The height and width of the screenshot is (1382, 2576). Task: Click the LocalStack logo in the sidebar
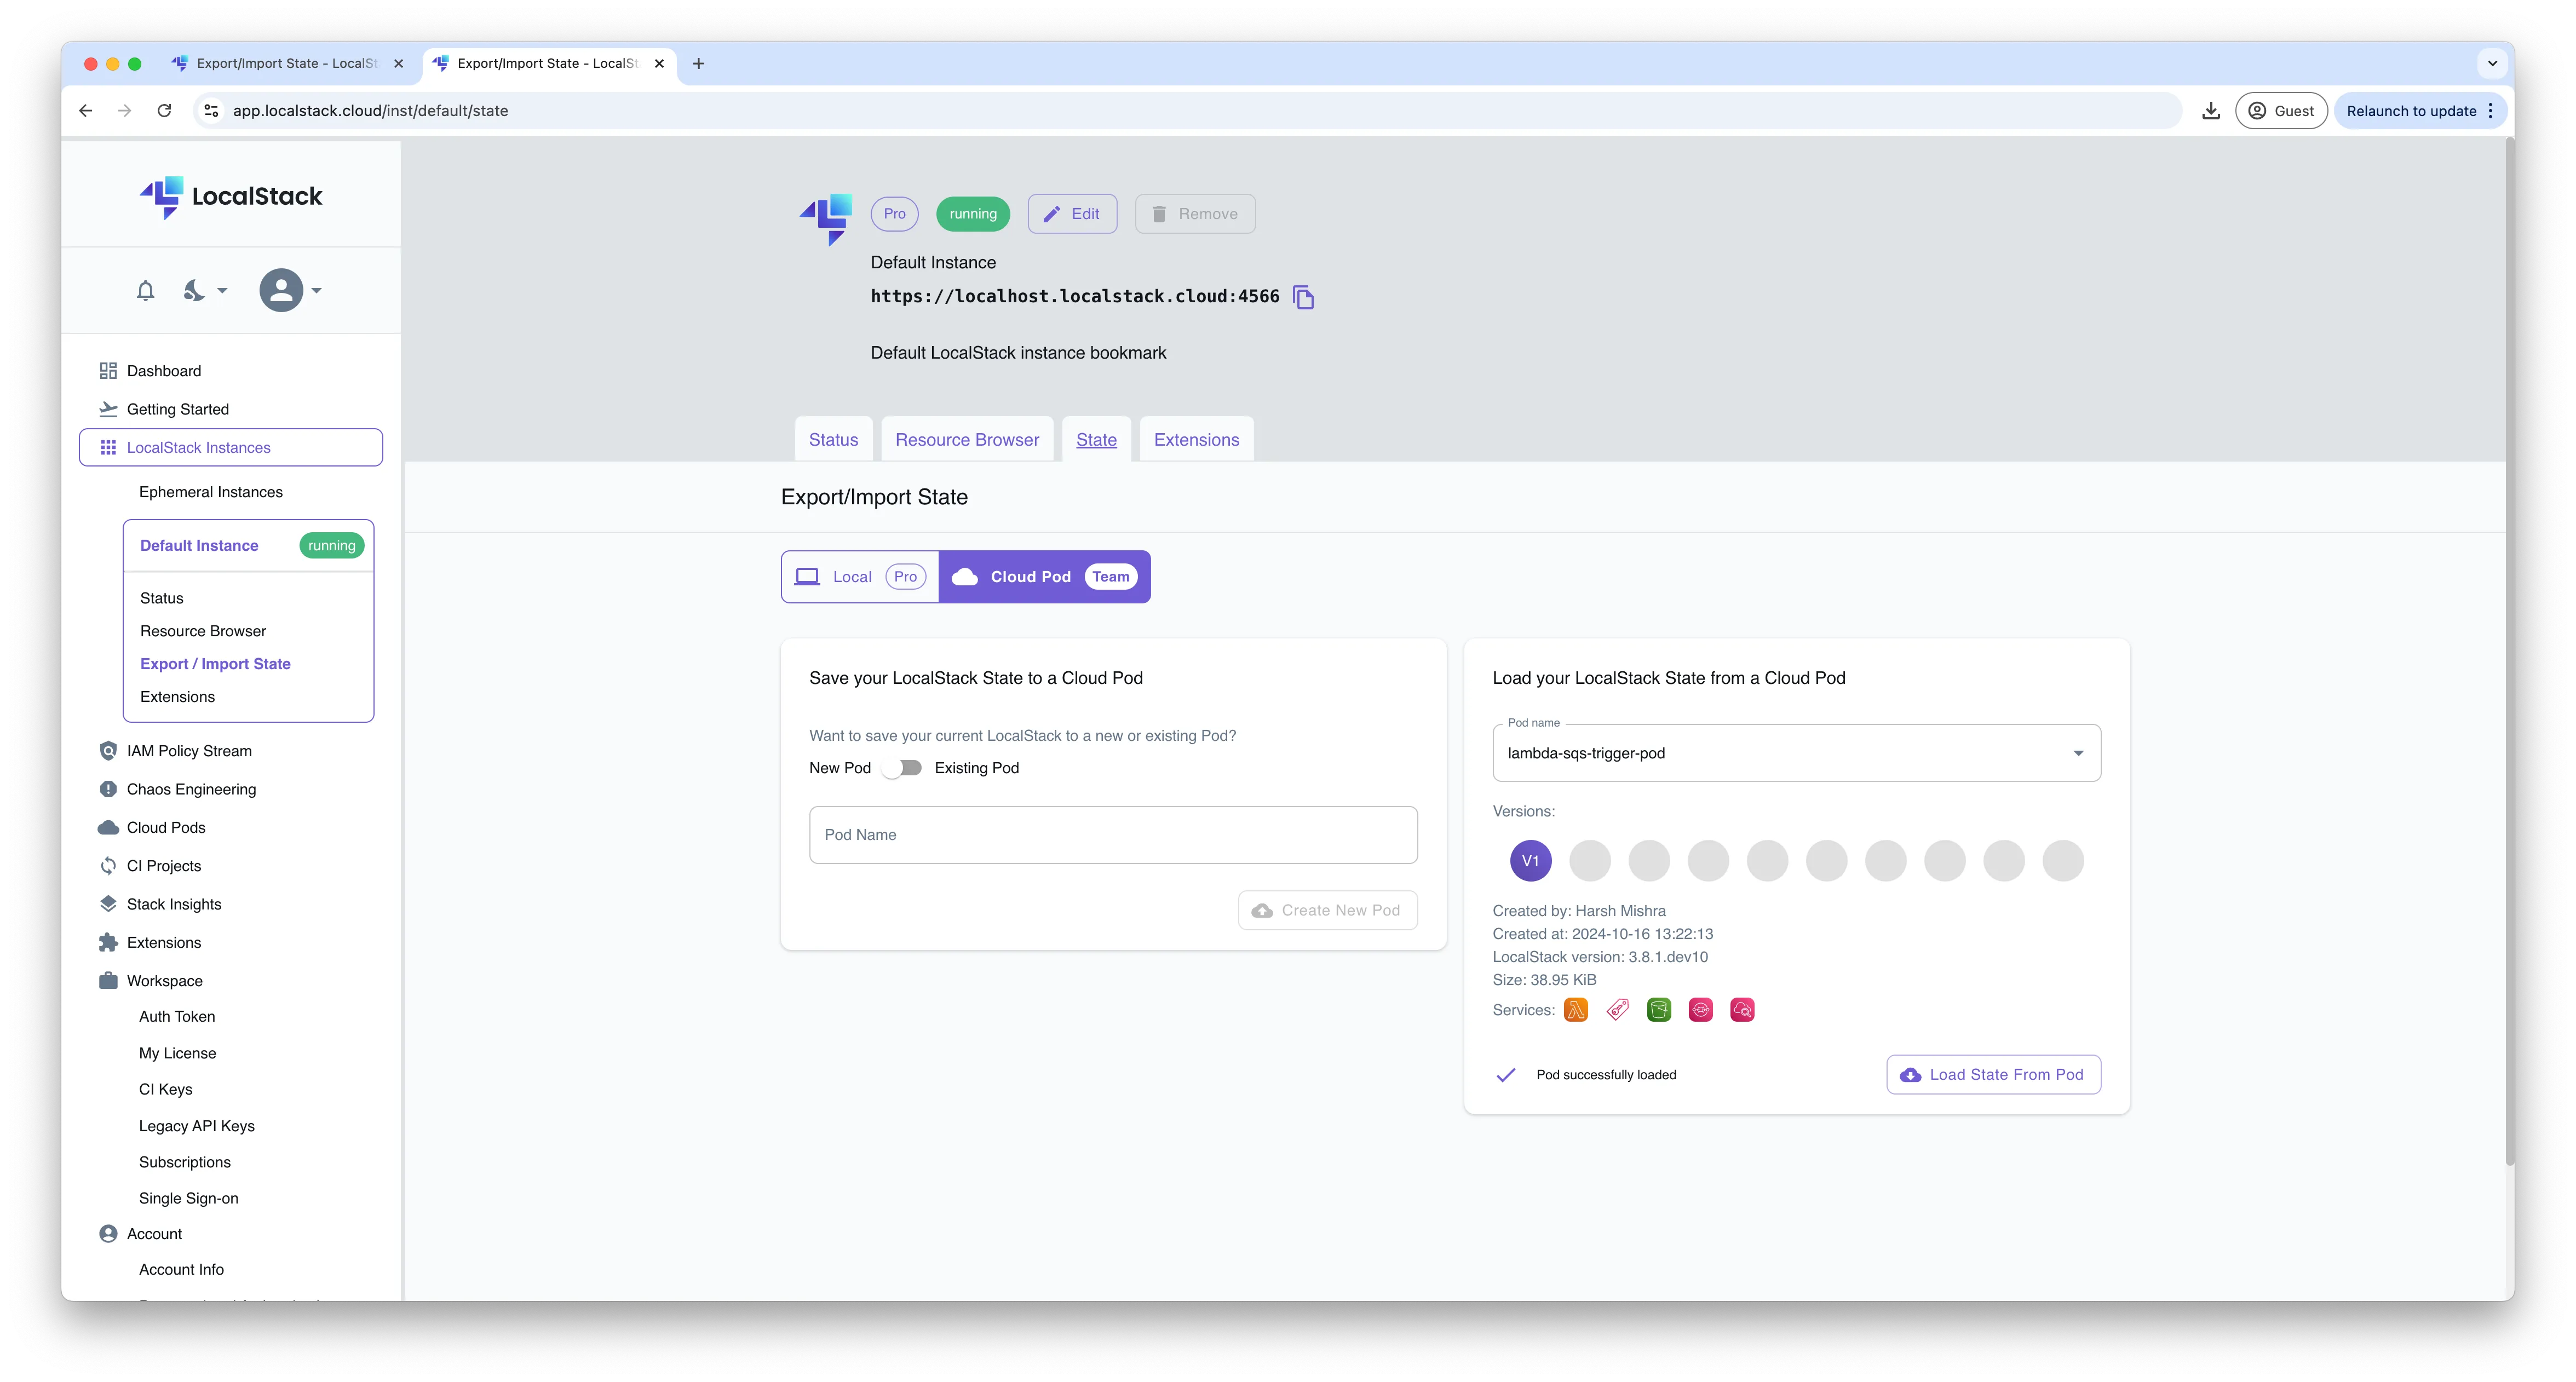(230, 196)
